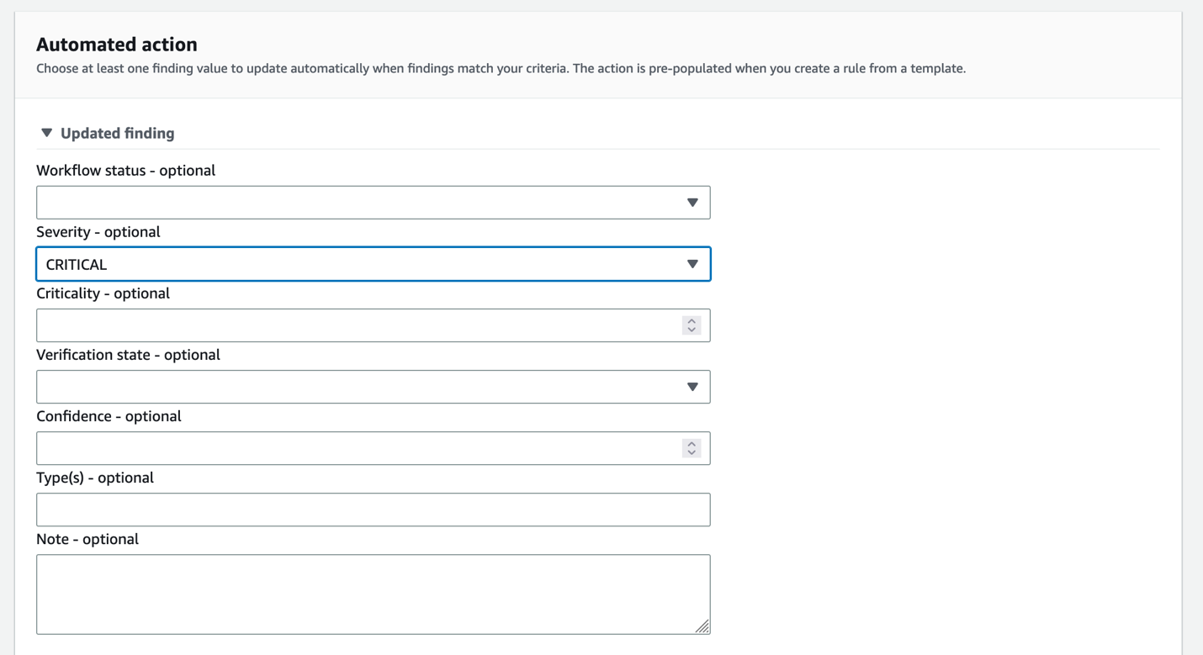The width and height of the screenshot is (1203, 655).
Task: Click the Severity dropdown arrow icon
Action: click(x=692, y=263)
